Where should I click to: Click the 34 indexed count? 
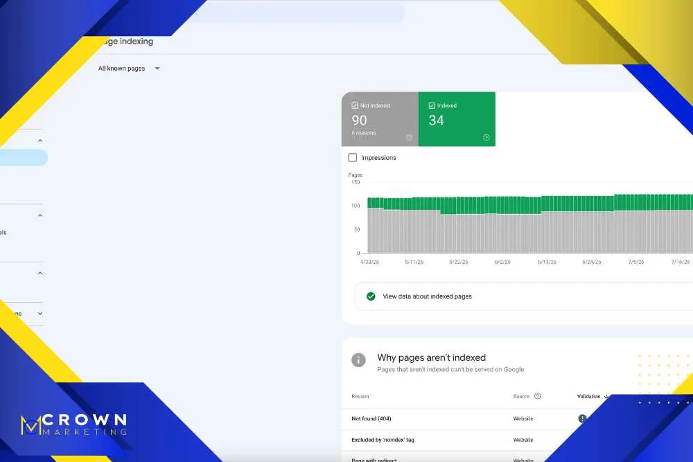tap(436, 120)
